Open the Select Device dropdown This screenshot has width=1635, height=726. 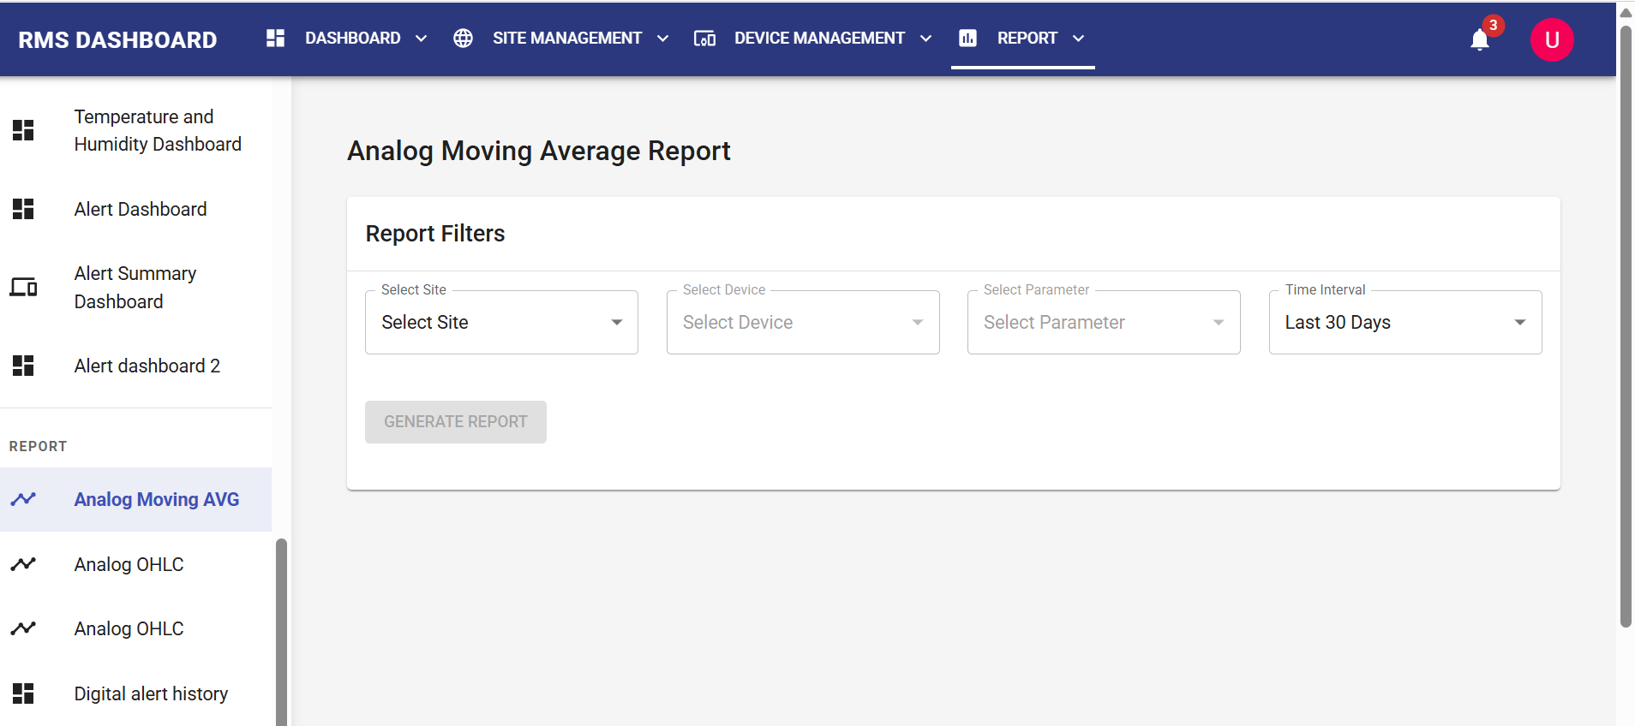(x=803, y=322)
